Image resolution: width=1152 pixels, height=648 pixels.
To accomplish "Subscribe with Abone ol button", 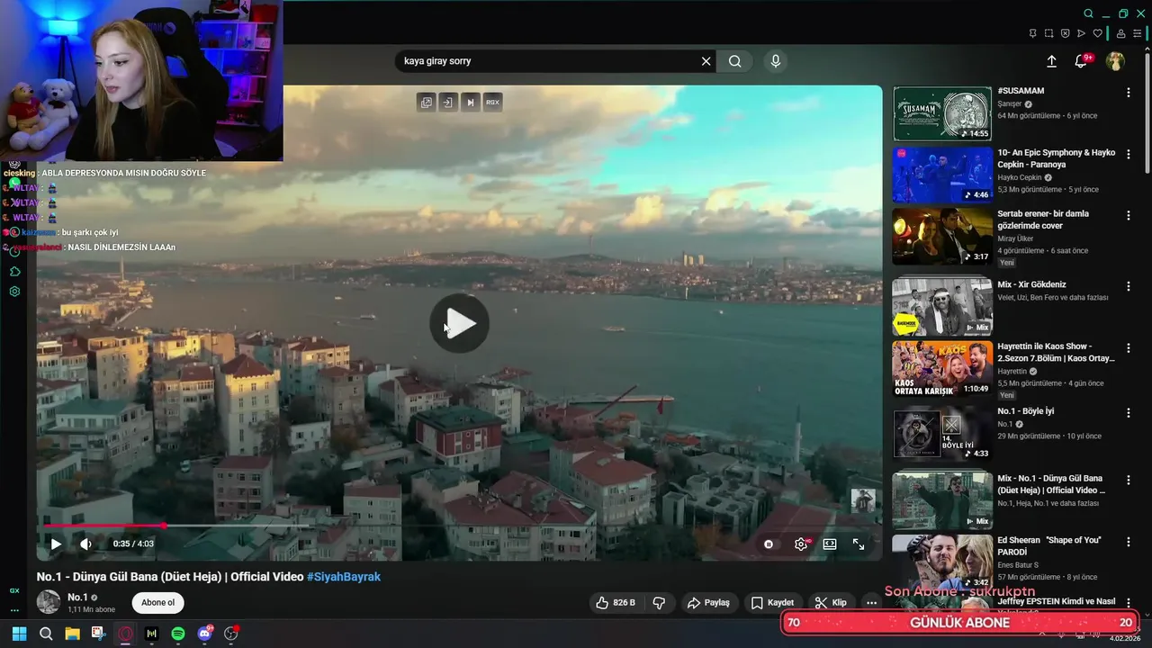I will [x=158, y=603].
